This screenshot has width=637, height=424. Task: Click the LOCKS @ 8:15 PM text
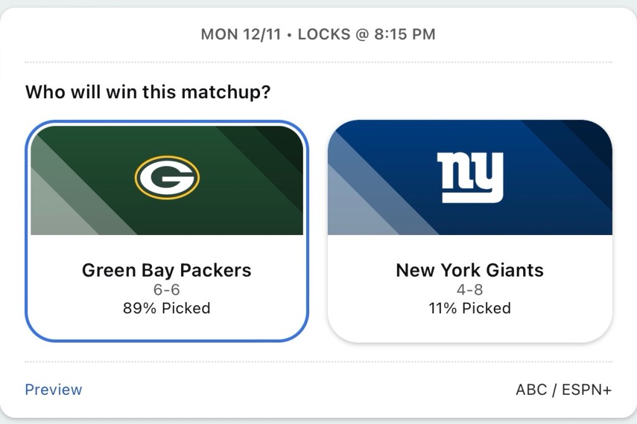366,34
